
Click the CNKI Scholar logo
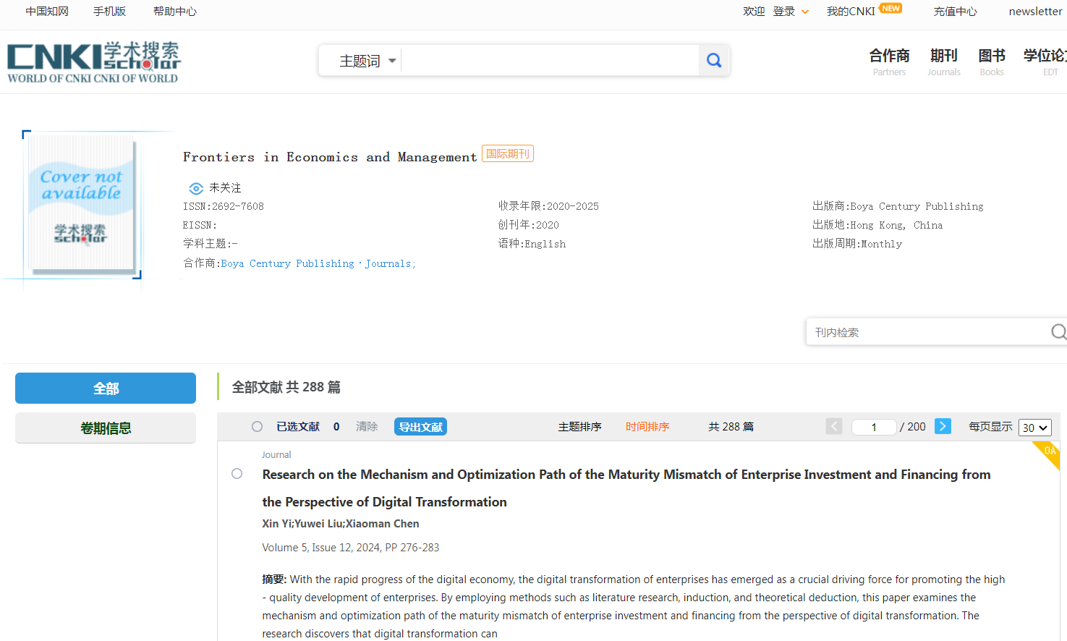(x=94, y=62)
